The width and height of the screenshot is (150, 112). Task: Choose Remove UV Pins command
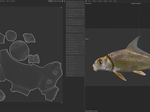click(75, 4)
